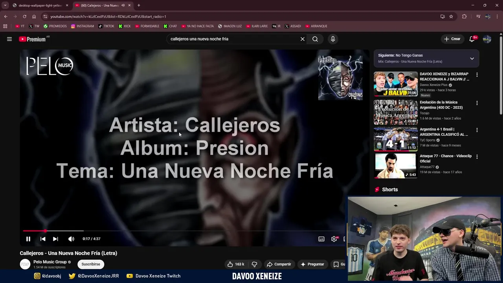Viewport: 503px width, 283px height.
Task: Click the Compartir share button
Action: (279, 264)
